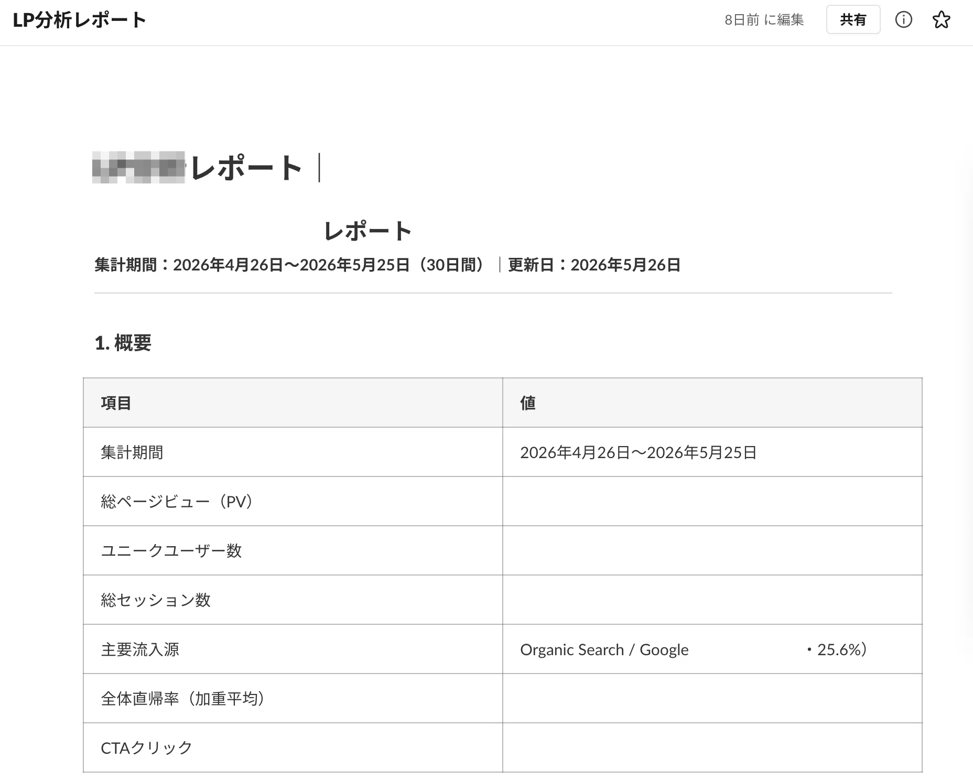Click the ユニークユーザー数 row label
973x781 pixels.
pyautogui.click(x=171, y=550)
